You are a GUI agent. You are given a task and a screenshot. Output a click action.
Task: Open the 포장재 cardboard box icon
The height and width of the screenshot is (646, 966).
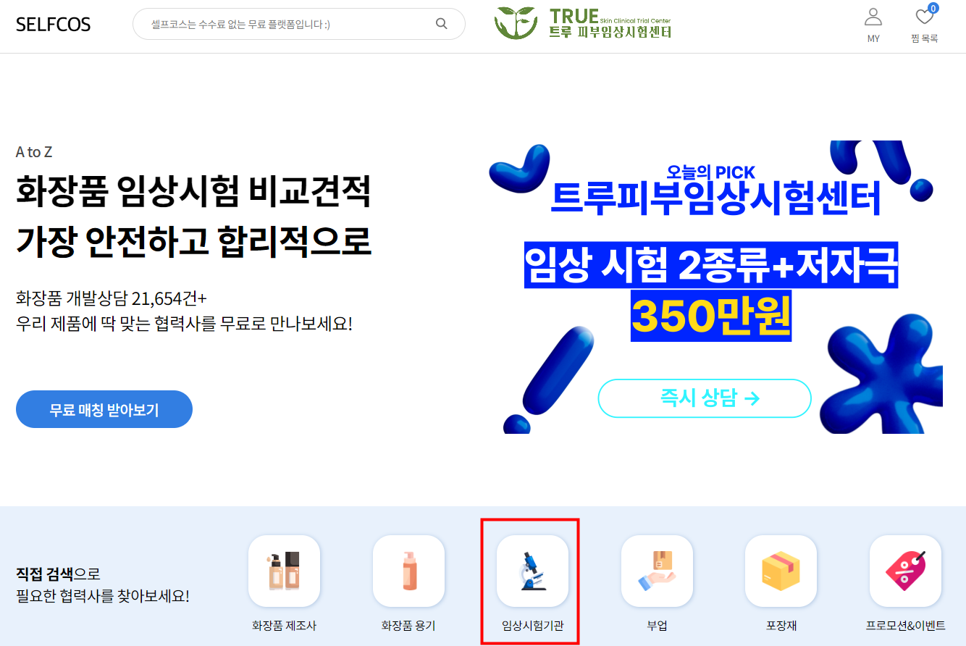(781, 571)
